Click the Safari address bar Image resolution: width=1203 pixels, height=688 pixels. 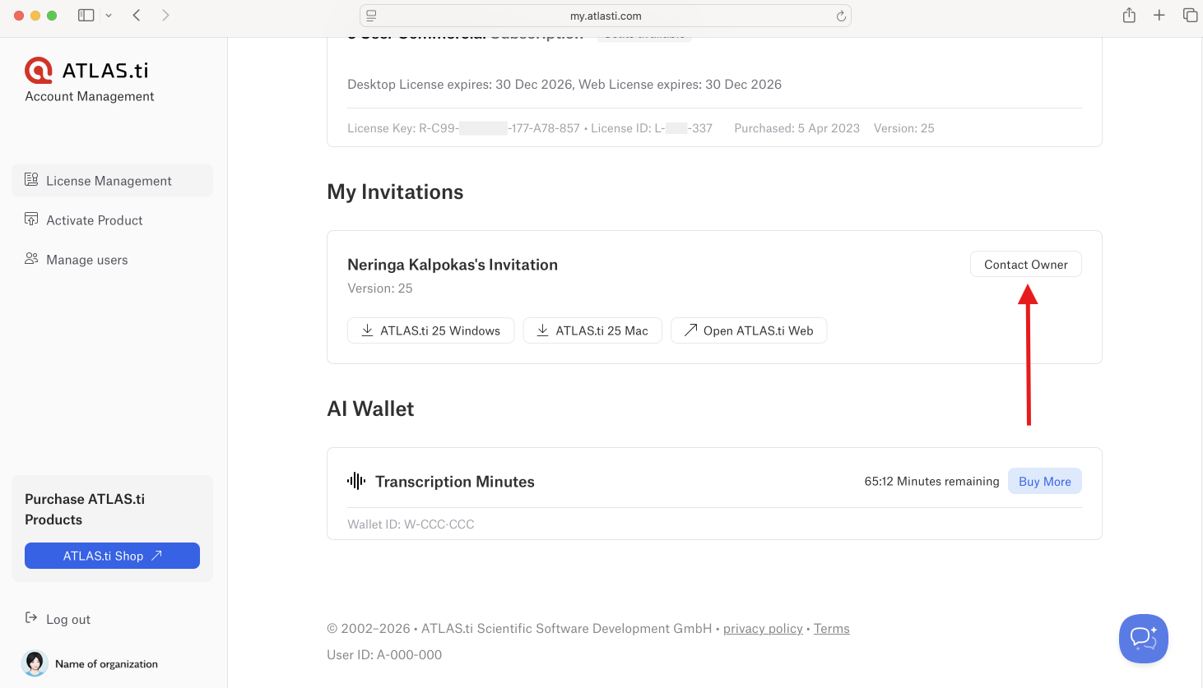coord(605,16)
